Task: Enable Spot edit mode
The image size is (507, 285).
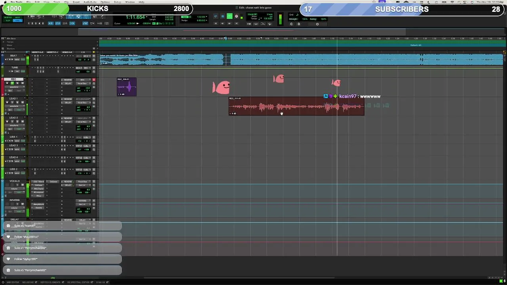Action: click(x=17, y=17)
